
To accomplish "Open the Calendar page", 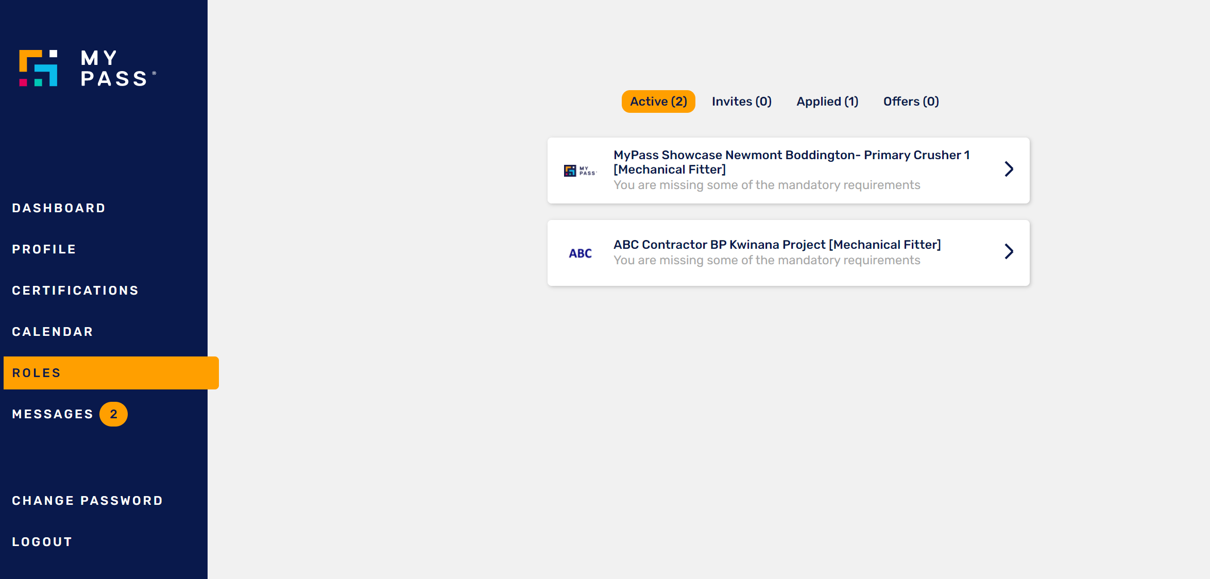I will [x=53, y=332].
